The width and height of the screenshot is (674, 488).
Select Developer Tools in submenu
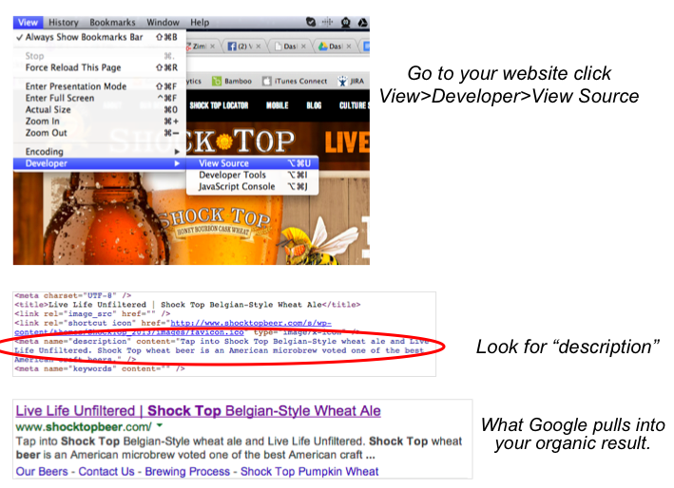point(253,175)
